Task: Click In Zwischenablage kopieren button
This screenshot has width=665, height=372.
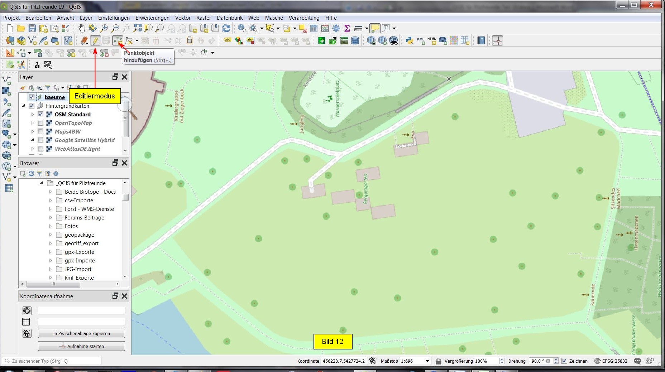Action: pyautogui.click(x=81, y=333)
